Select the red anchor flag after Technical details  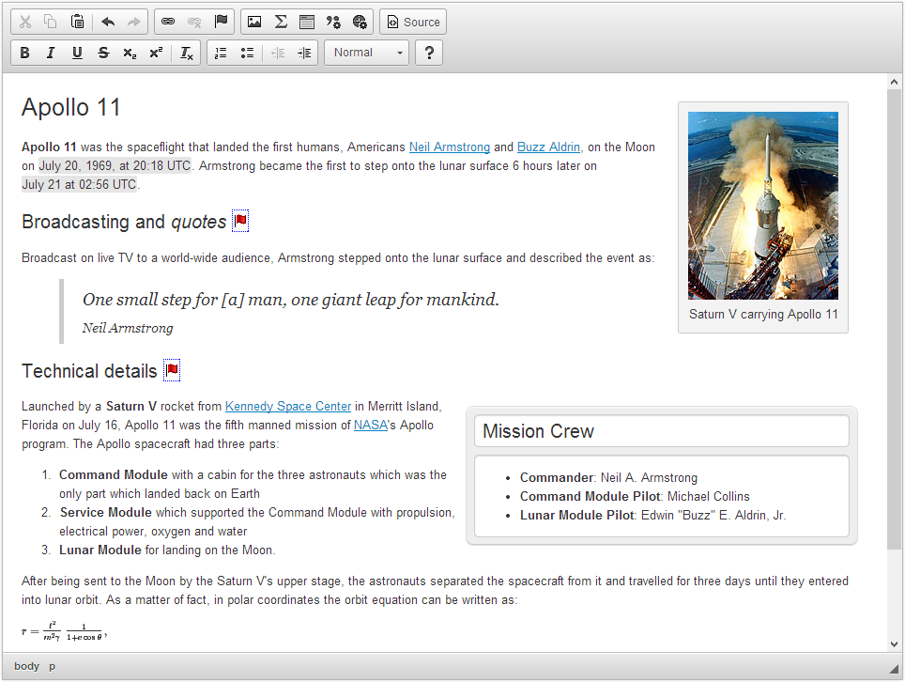[x=172, y=370]
